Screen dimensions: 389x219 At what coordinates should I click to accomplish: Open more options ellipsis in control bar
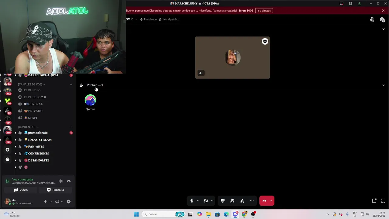[252, 201]
